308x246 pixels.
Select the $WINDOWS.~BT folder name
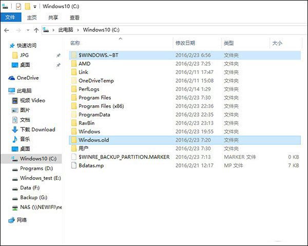click(99, 55)
